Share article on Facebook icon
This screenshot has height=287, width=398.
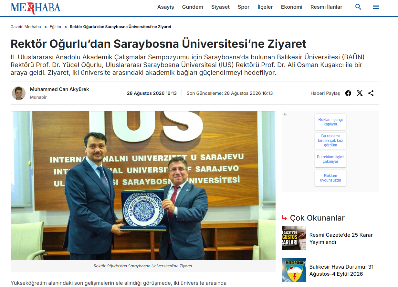(x=348, y=93)
